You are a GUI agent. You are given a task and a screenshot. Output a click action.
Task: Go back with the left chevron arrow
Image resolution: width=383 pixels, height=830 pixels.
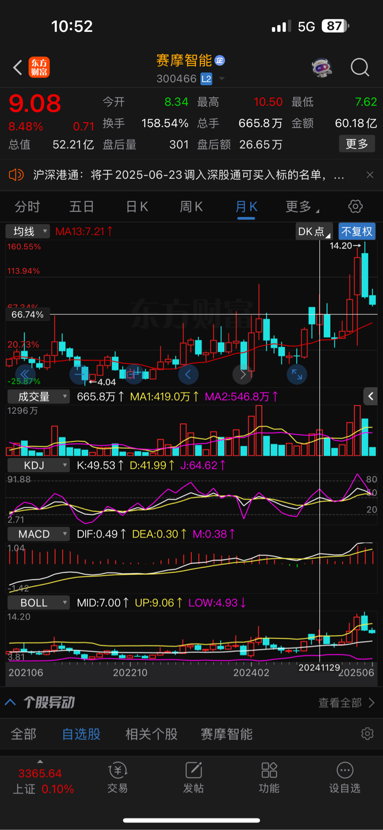pyautogui.click(x=17, y=67)
